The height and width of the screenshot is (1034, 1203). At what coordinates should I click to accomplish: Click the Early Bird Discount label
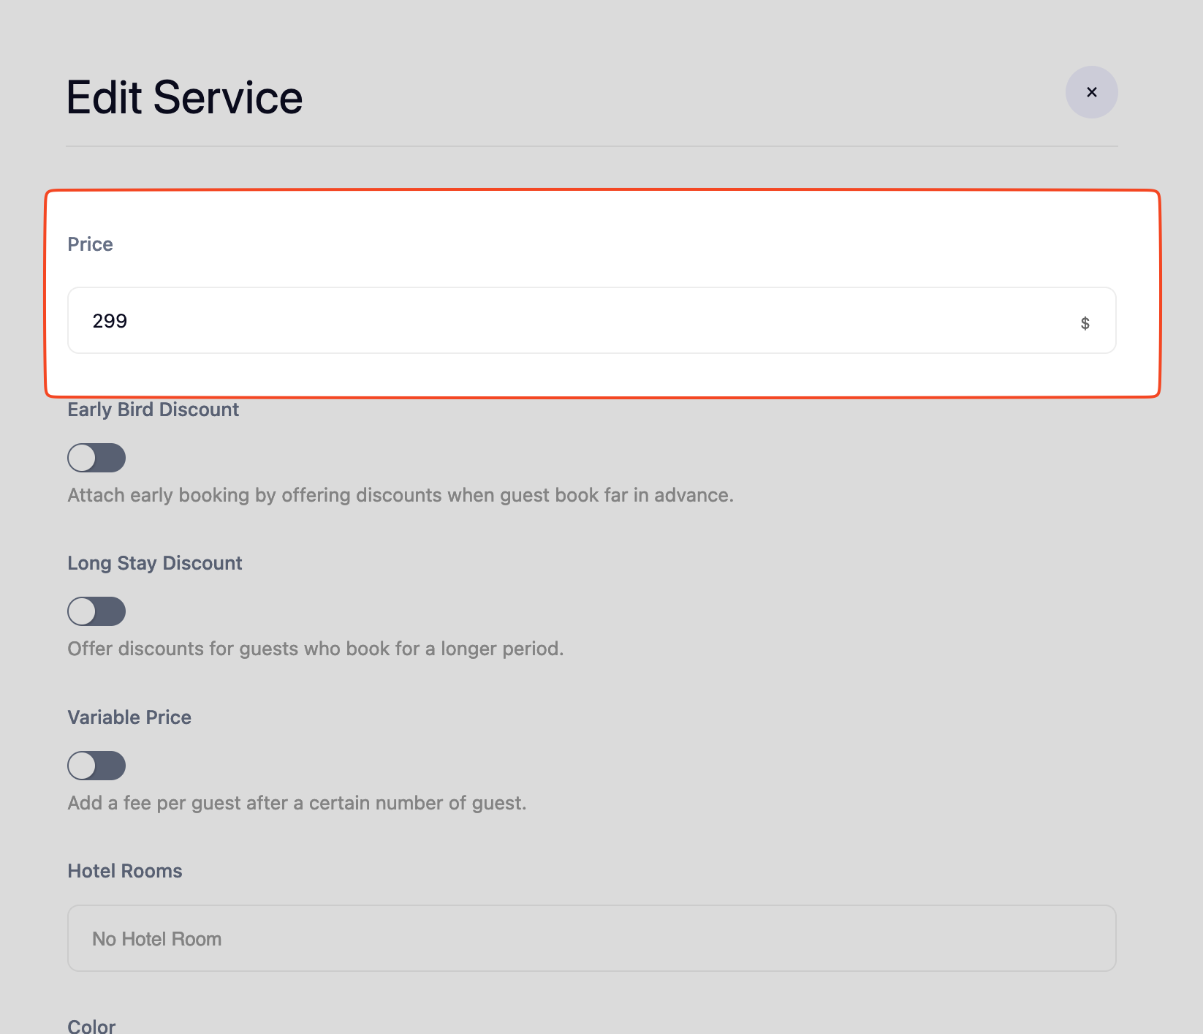pyautogui.click(x=153, y=410)
